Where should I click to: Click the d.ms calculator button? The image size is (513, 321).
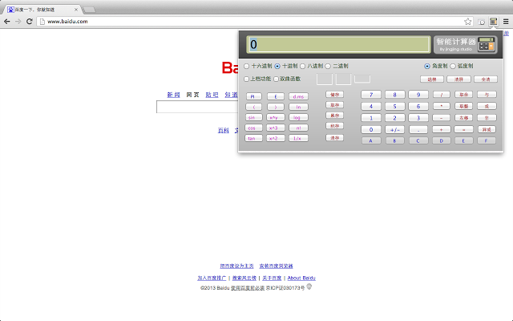[x=298, y=96]
